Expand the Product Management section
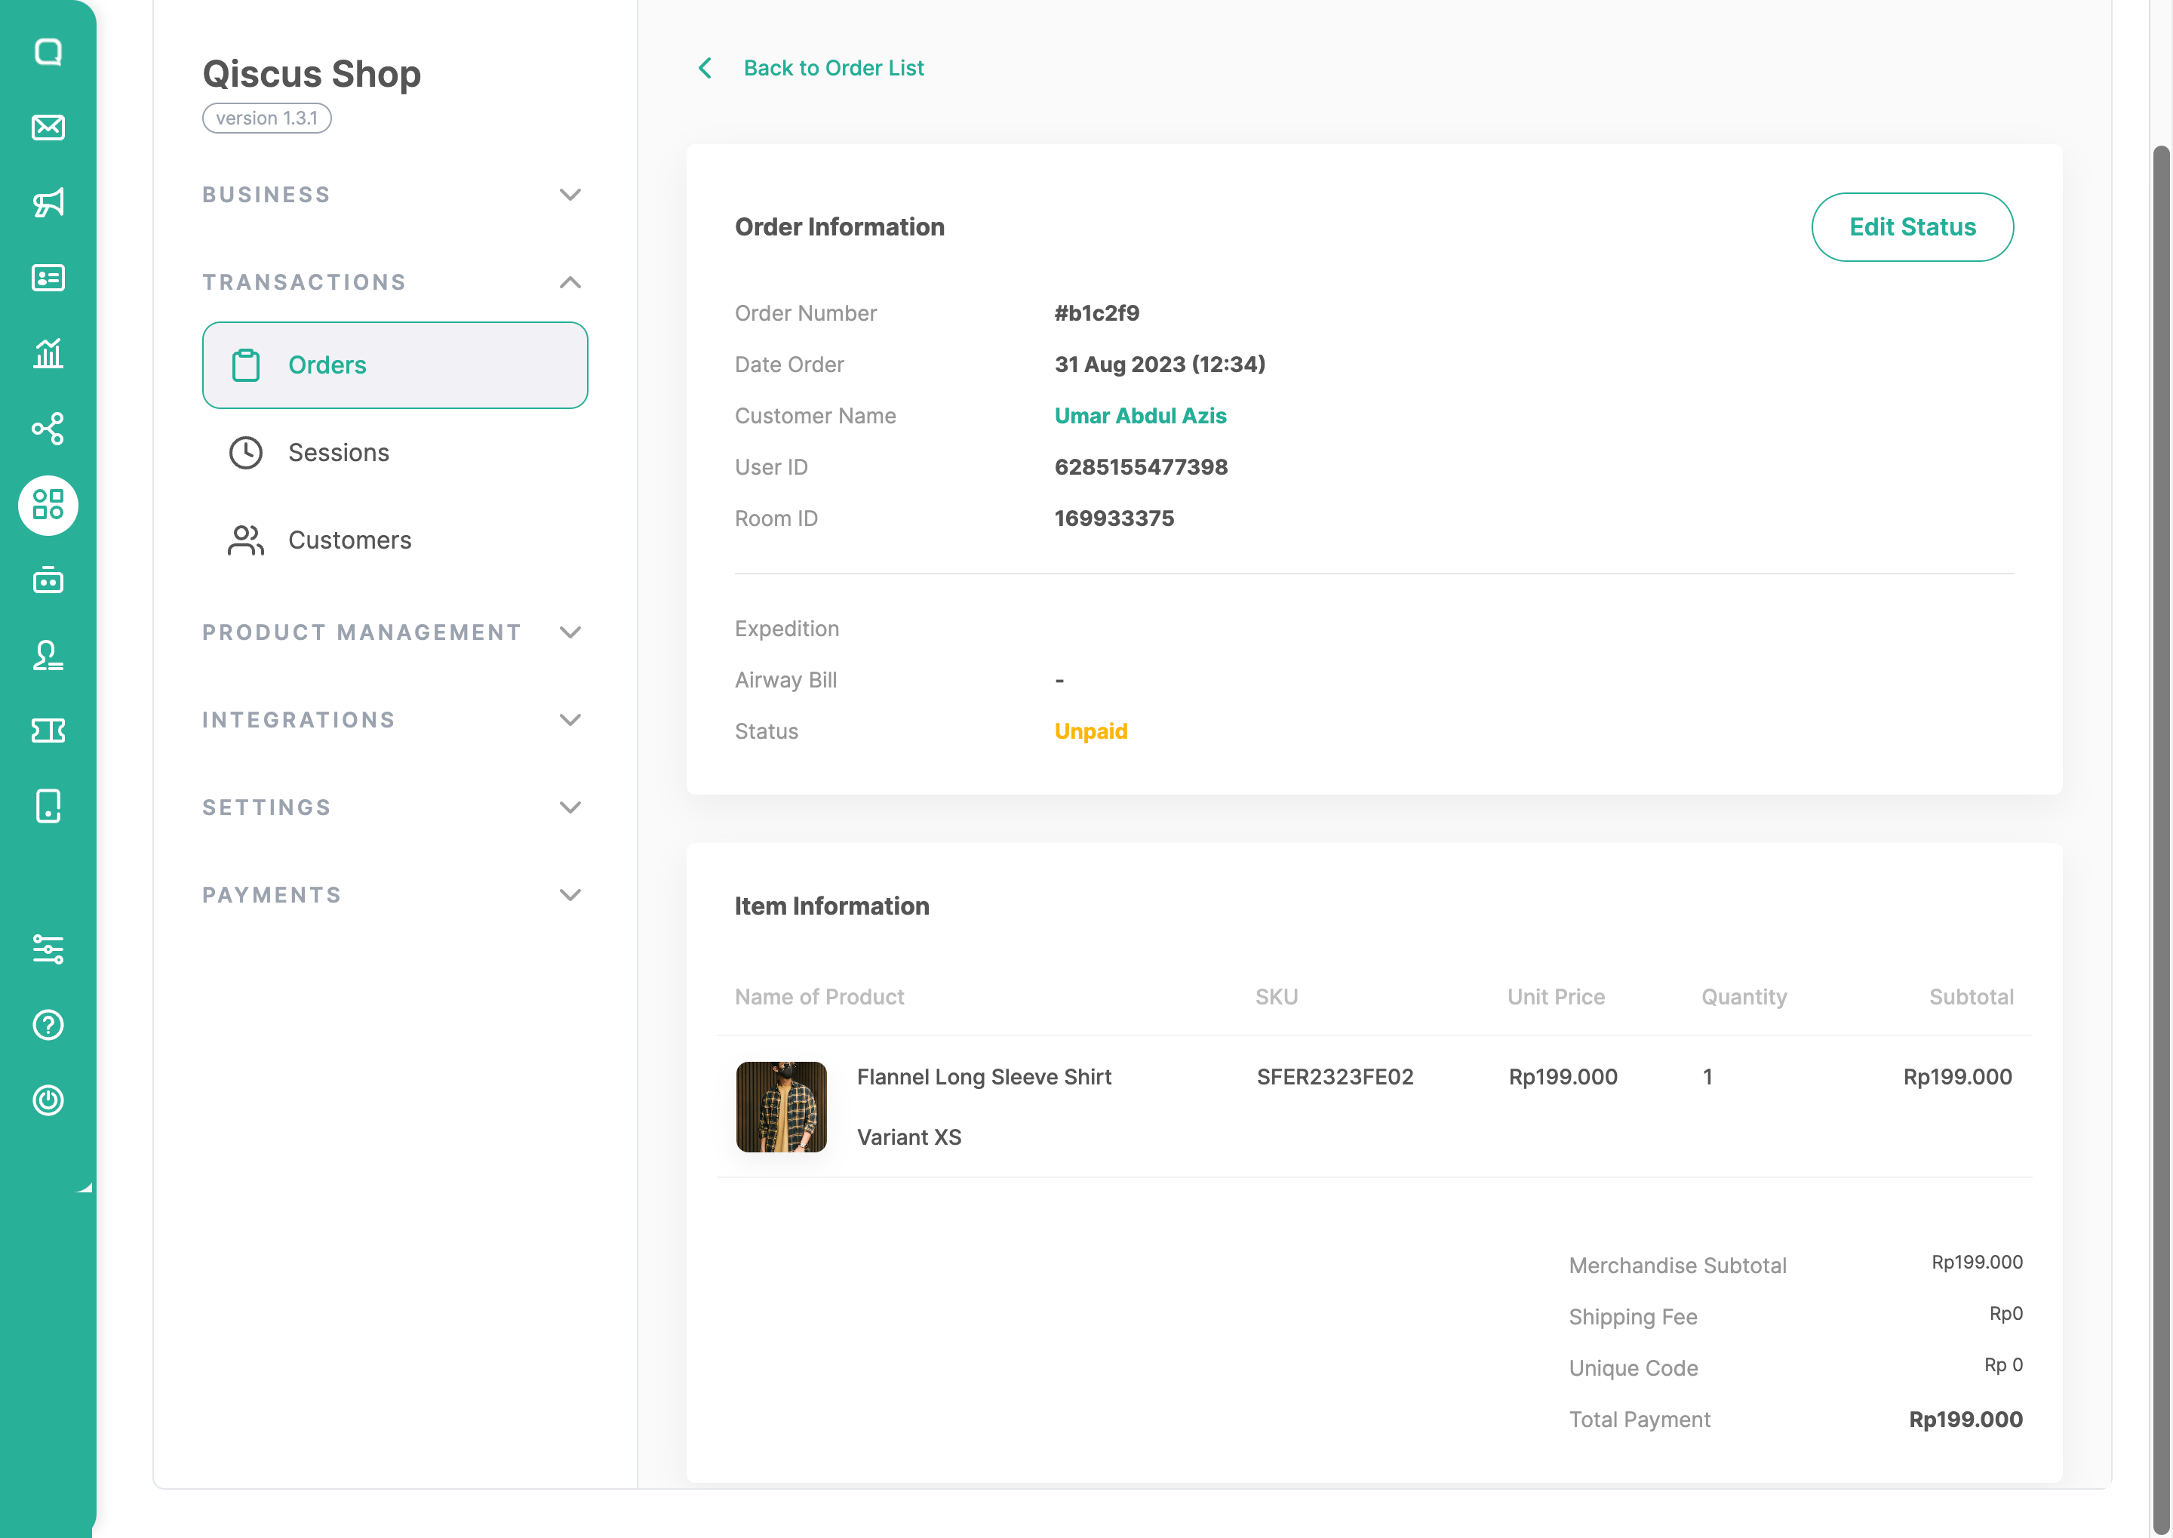 [x=394, y=632]
